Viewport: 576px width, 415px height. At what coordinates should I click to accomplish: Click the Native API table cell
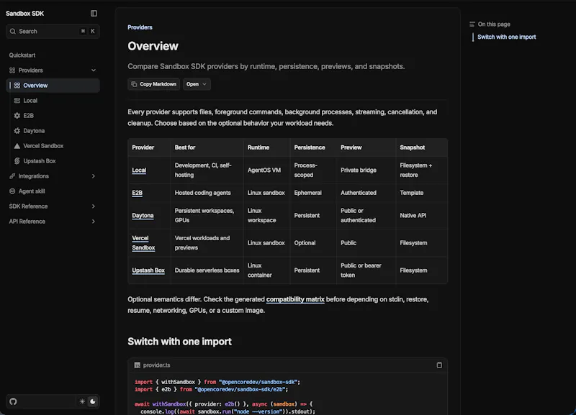[413, 215]
